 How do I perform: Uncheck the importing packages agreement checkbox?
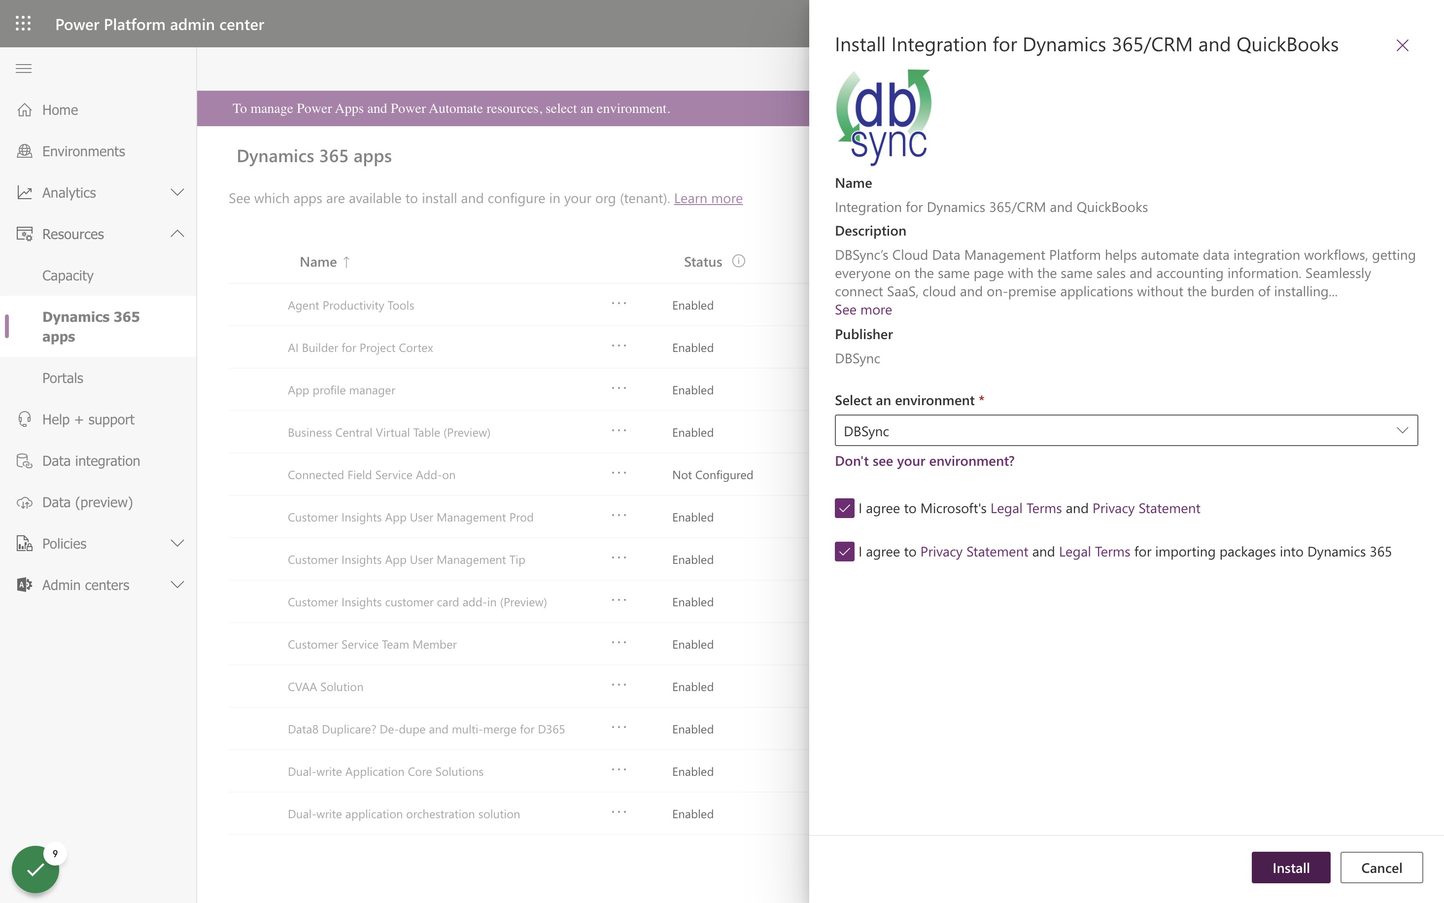[844, 551]
